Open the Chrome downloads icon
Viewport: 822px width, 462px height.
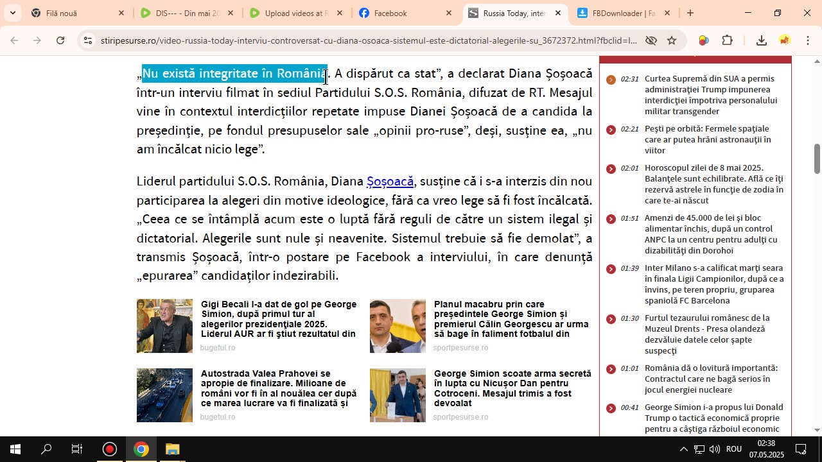(761, 40)
